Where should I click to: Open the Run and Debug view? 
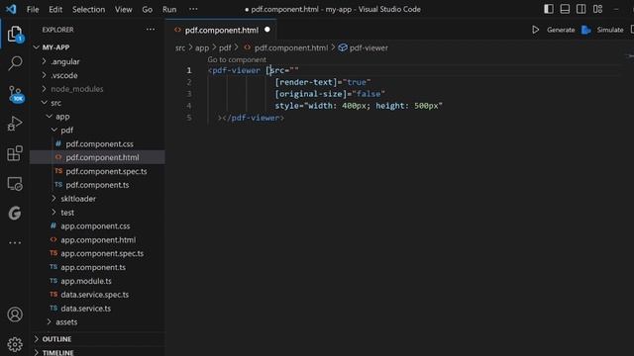(15, 124)
